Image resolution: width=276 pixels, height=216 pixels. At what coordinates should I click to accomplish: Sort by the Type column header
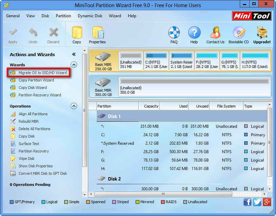pyautogui.click(x=255, y=106)
